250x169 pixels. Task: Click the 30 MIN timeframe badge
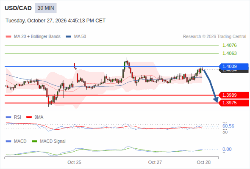click(x=46, y=8)
